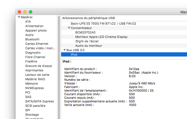This screenshot has width=187, height=119.
Task: Select Lecteur de carte entry
Action: (x=37, y=75)
